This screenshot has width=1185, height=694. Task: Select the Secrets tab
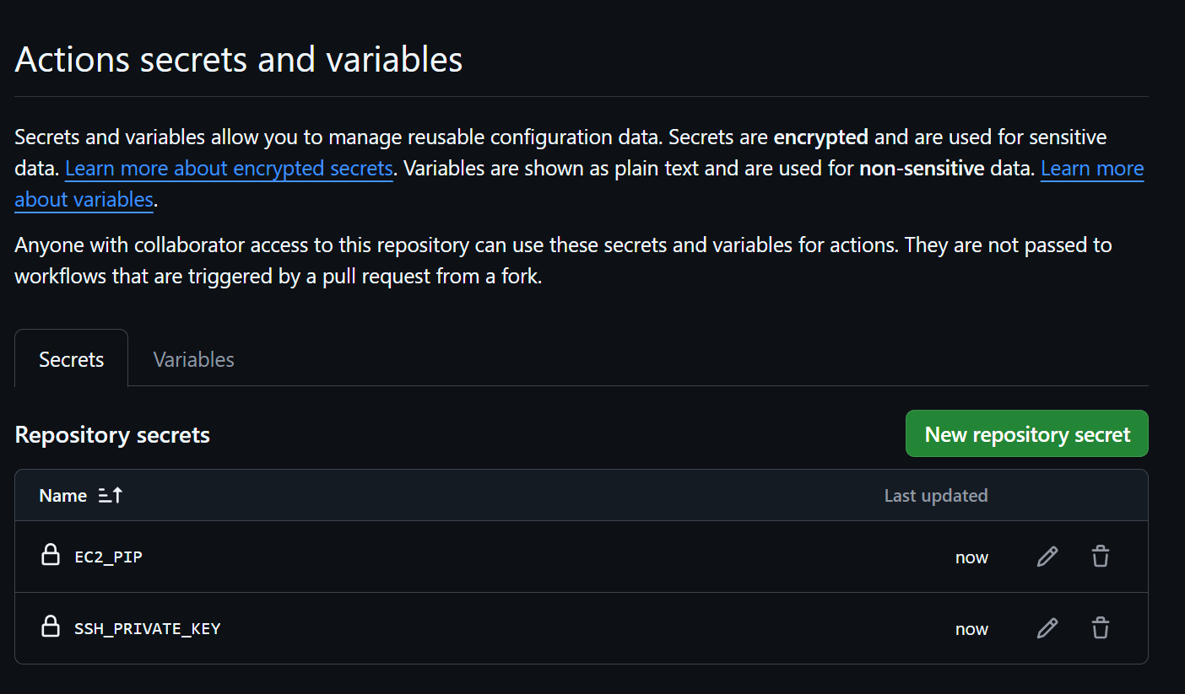tap(72, 359)
